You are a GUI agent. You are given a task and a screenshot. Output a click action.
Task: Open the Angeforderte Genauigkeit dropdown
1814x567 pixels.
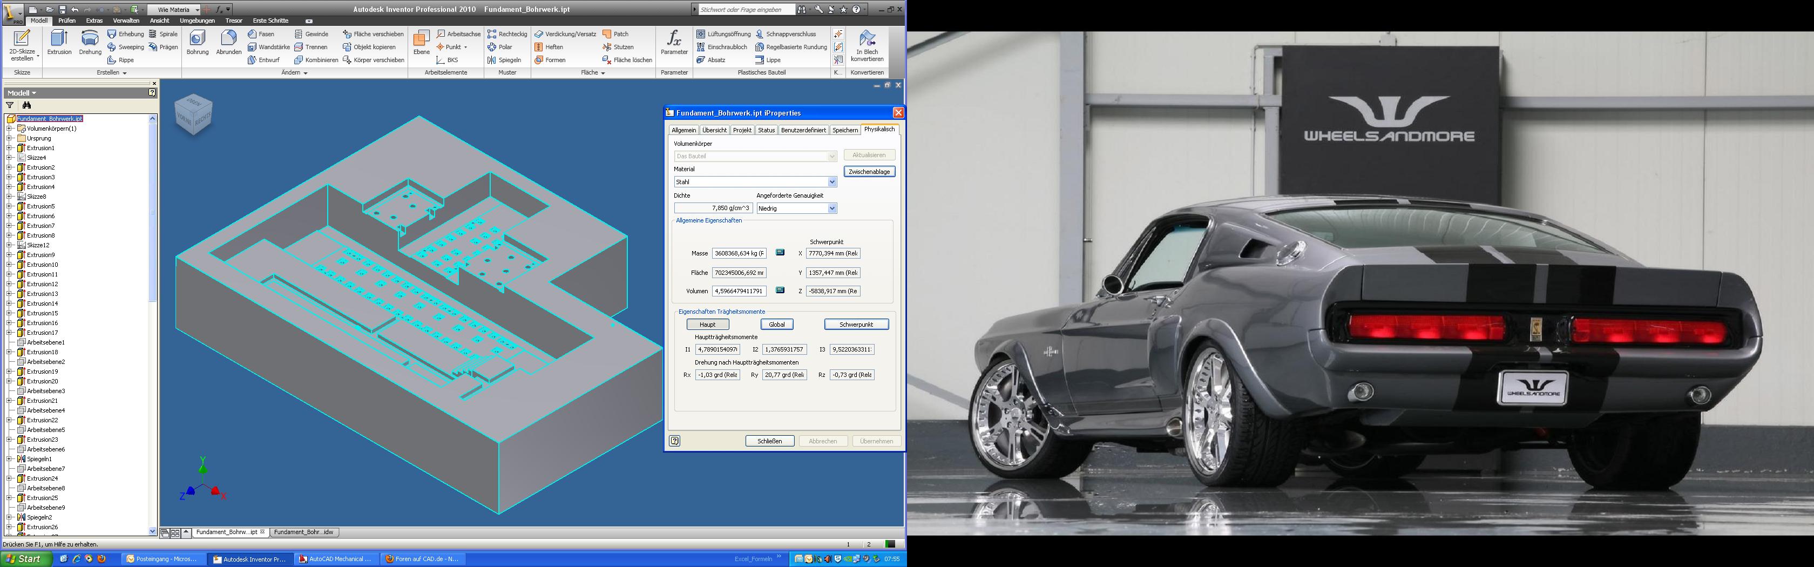[x=796, y=208]
